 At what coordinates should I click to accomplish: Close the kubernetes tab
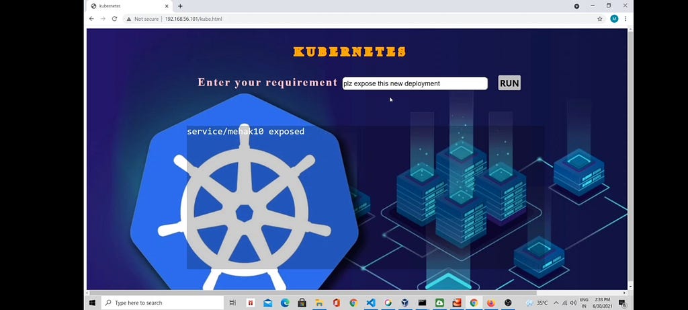pos(167,6)
